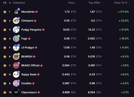Open the Moonbirds collection avatar
This screenshot has width=134, height=97.
pos(16,12)
